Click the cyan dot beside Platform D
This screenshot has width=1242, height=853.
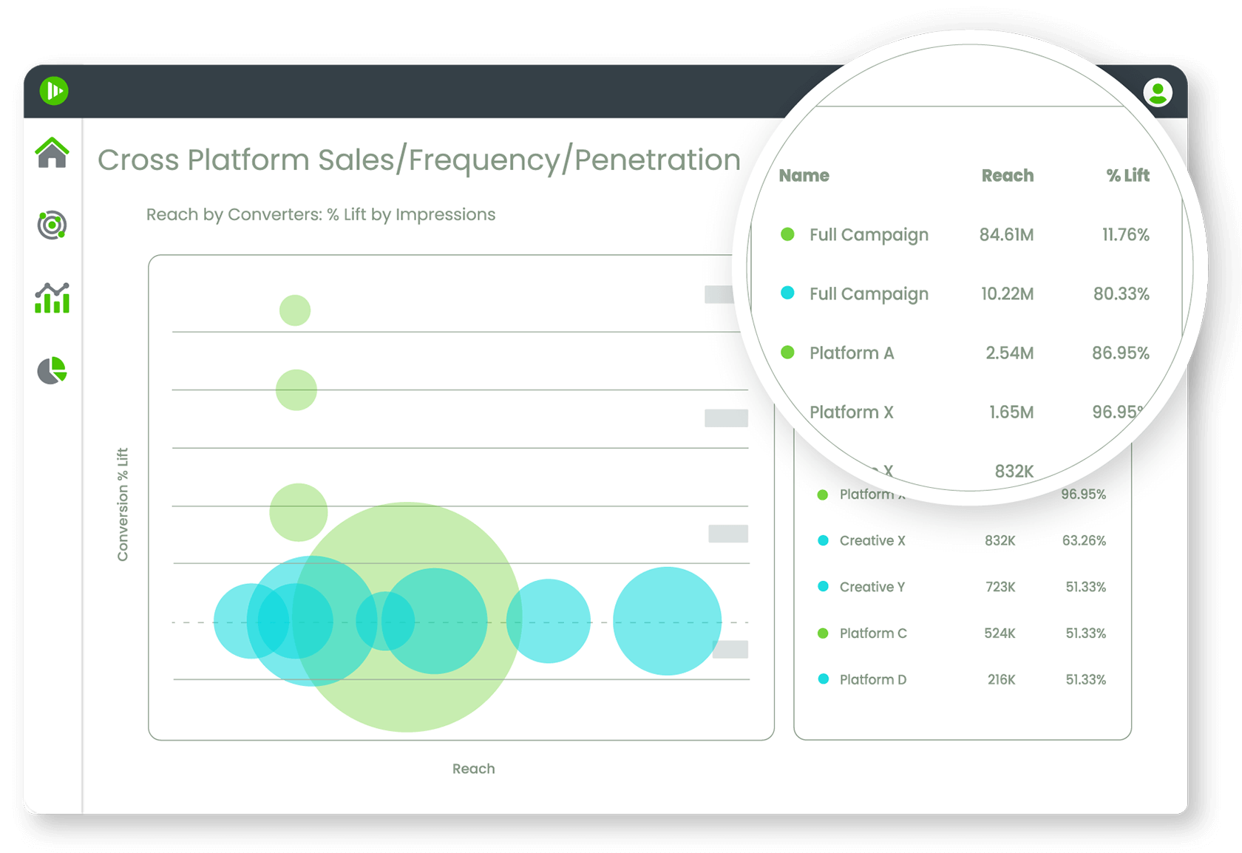coord(823,679)
